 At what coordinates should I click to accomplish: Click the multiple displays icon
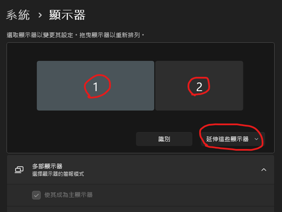click(19, 169)
